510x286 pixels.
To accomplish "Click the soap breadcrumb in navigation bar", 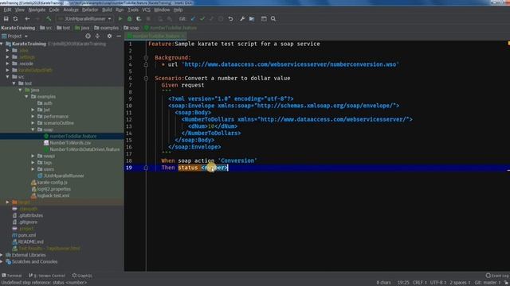I will (131, 28).
